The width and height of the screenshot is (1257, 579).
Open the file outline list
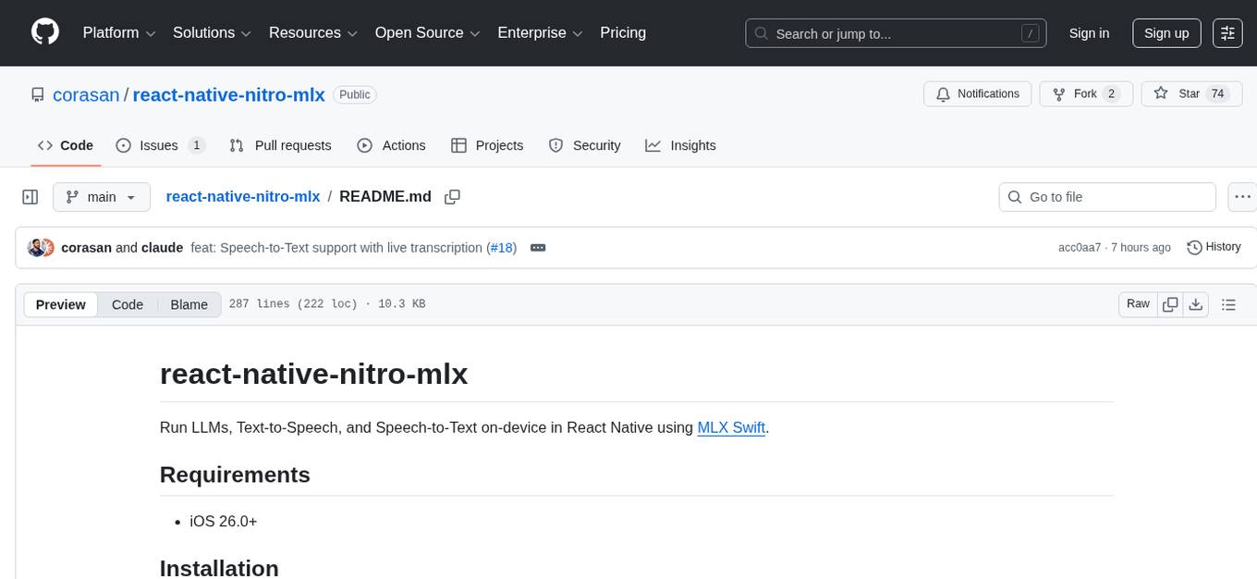click(1229, 303)
